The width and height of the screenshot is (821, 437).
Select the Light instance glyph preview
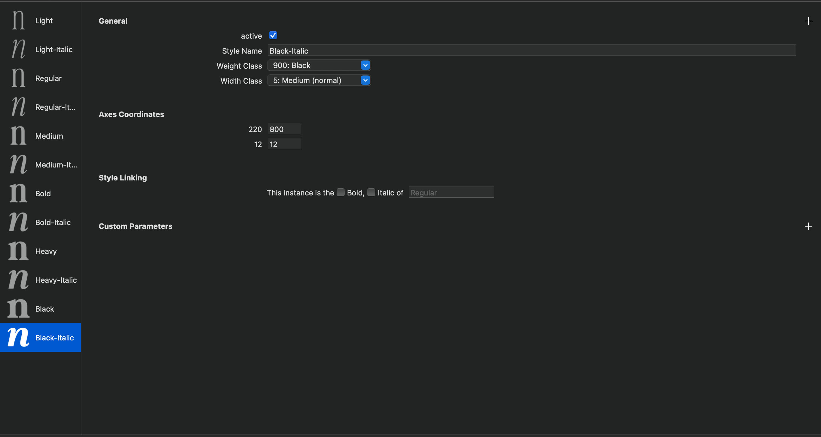pyautogui.click(x=18, y=20)
